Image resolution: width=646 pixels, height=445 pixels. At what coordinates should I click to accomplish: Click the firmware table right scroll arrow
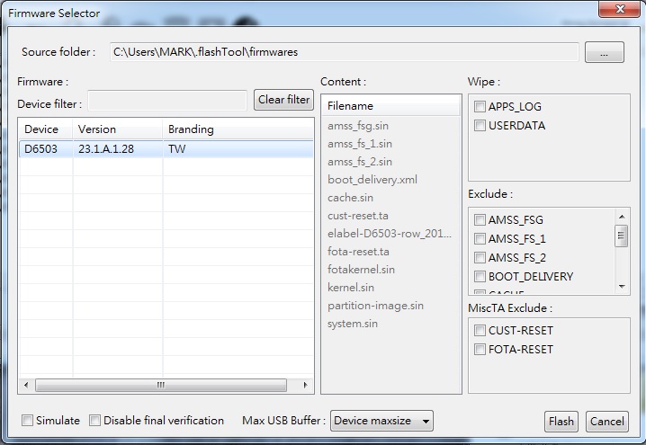(305, 386)
